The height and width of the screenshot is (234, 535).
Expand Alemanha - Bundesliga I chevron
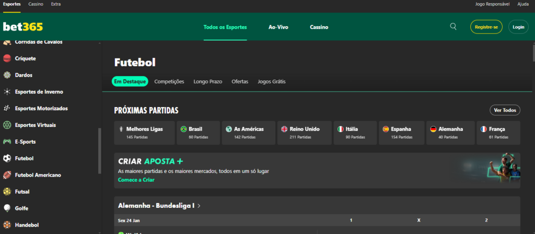pyautogui.click(x=199, y=206)
